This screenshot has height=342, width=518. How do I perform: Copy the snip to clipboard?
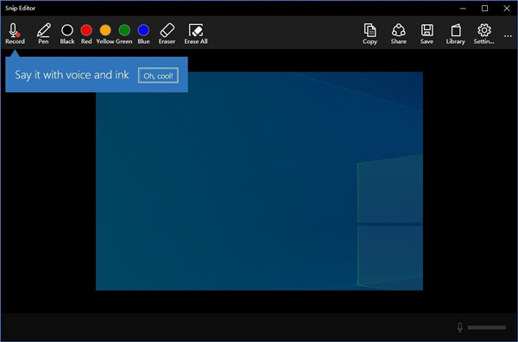pos(370,34)
